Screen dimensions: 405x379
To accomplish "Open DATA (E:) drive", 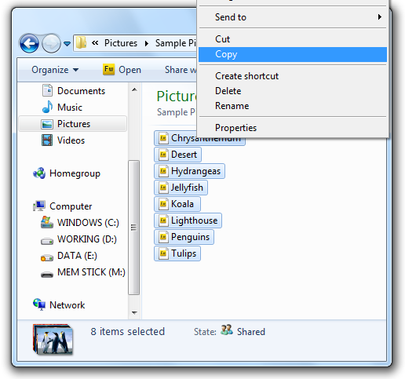I will click(x=77, y=256).
